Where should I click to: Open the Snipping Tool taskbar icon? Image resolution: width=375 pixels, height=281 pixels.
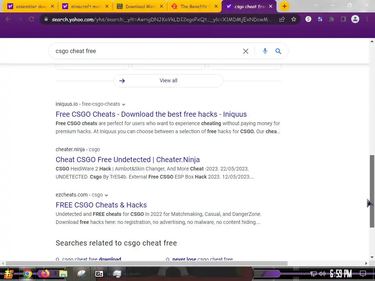pos(81,274)
